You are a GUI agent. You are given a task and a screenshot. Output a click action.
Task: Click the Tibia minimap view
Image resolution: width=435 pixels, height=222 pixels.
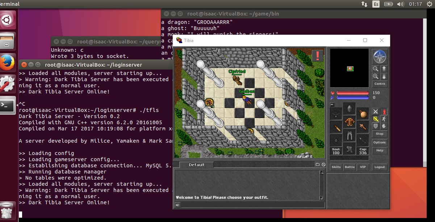click(350, 68)
